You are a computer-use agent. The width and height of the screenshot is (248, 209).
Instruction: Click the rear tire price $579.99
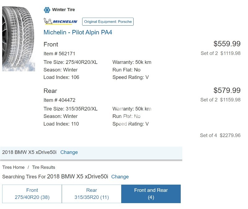pos(227,90)
